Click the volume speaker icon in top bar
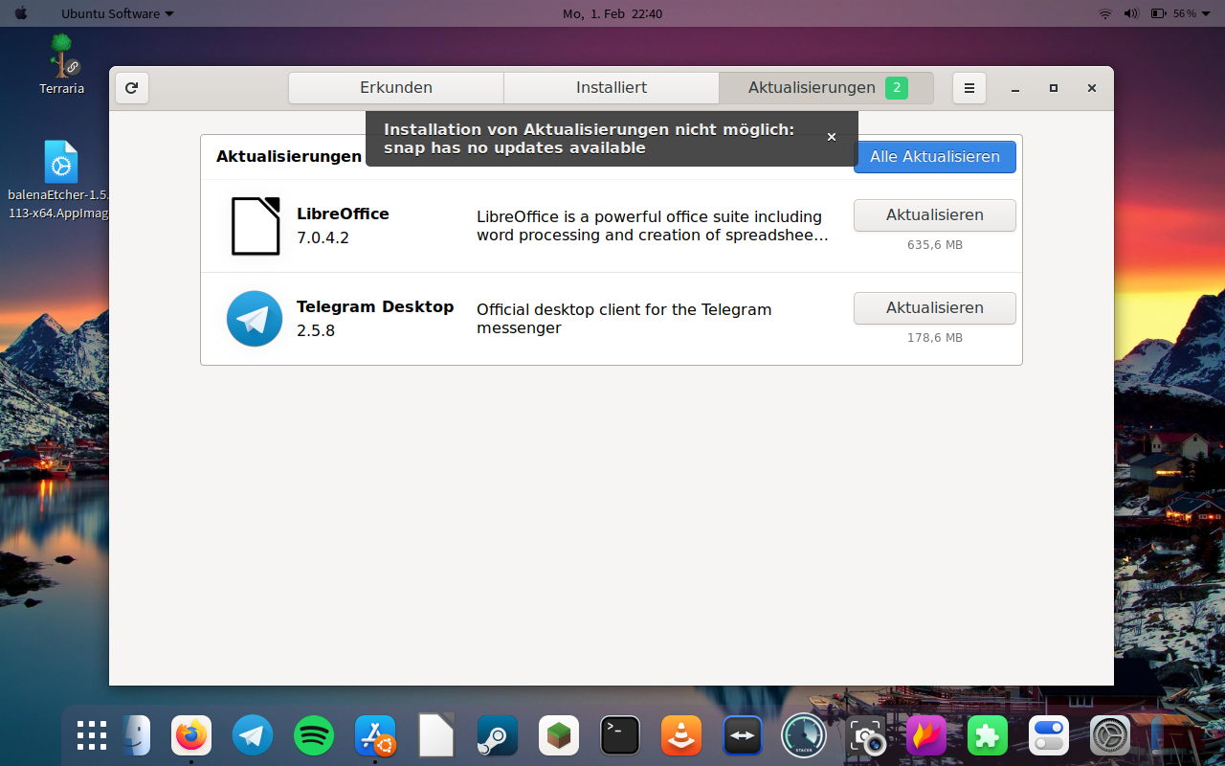 tap(1131, 13)
